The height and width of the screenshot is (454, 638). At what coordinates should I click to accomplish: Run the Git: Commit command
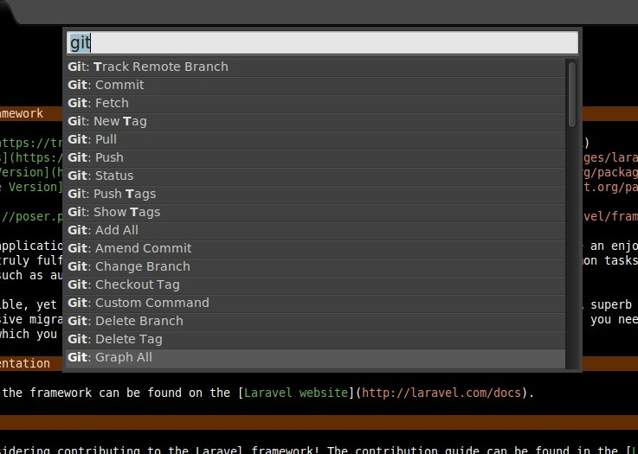coord(315,85)
